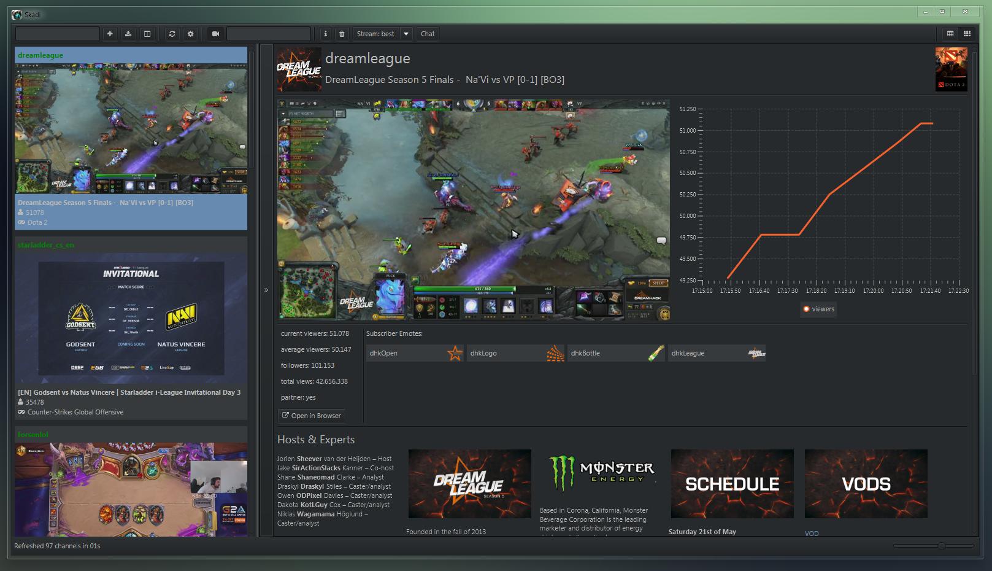Image resolution: width=992 pixels, height=571 pixels.
Task: Click the channel list vertical scrollbar
Action: [x=251, y=111]
